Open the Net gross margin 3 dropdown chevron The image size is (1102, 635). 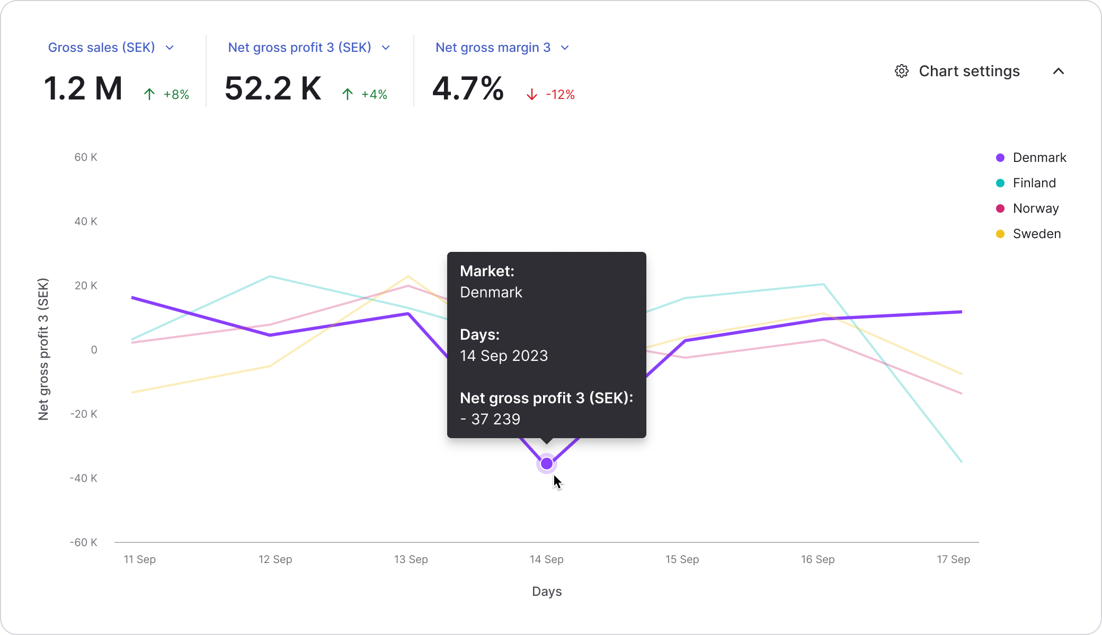point(565,48)
